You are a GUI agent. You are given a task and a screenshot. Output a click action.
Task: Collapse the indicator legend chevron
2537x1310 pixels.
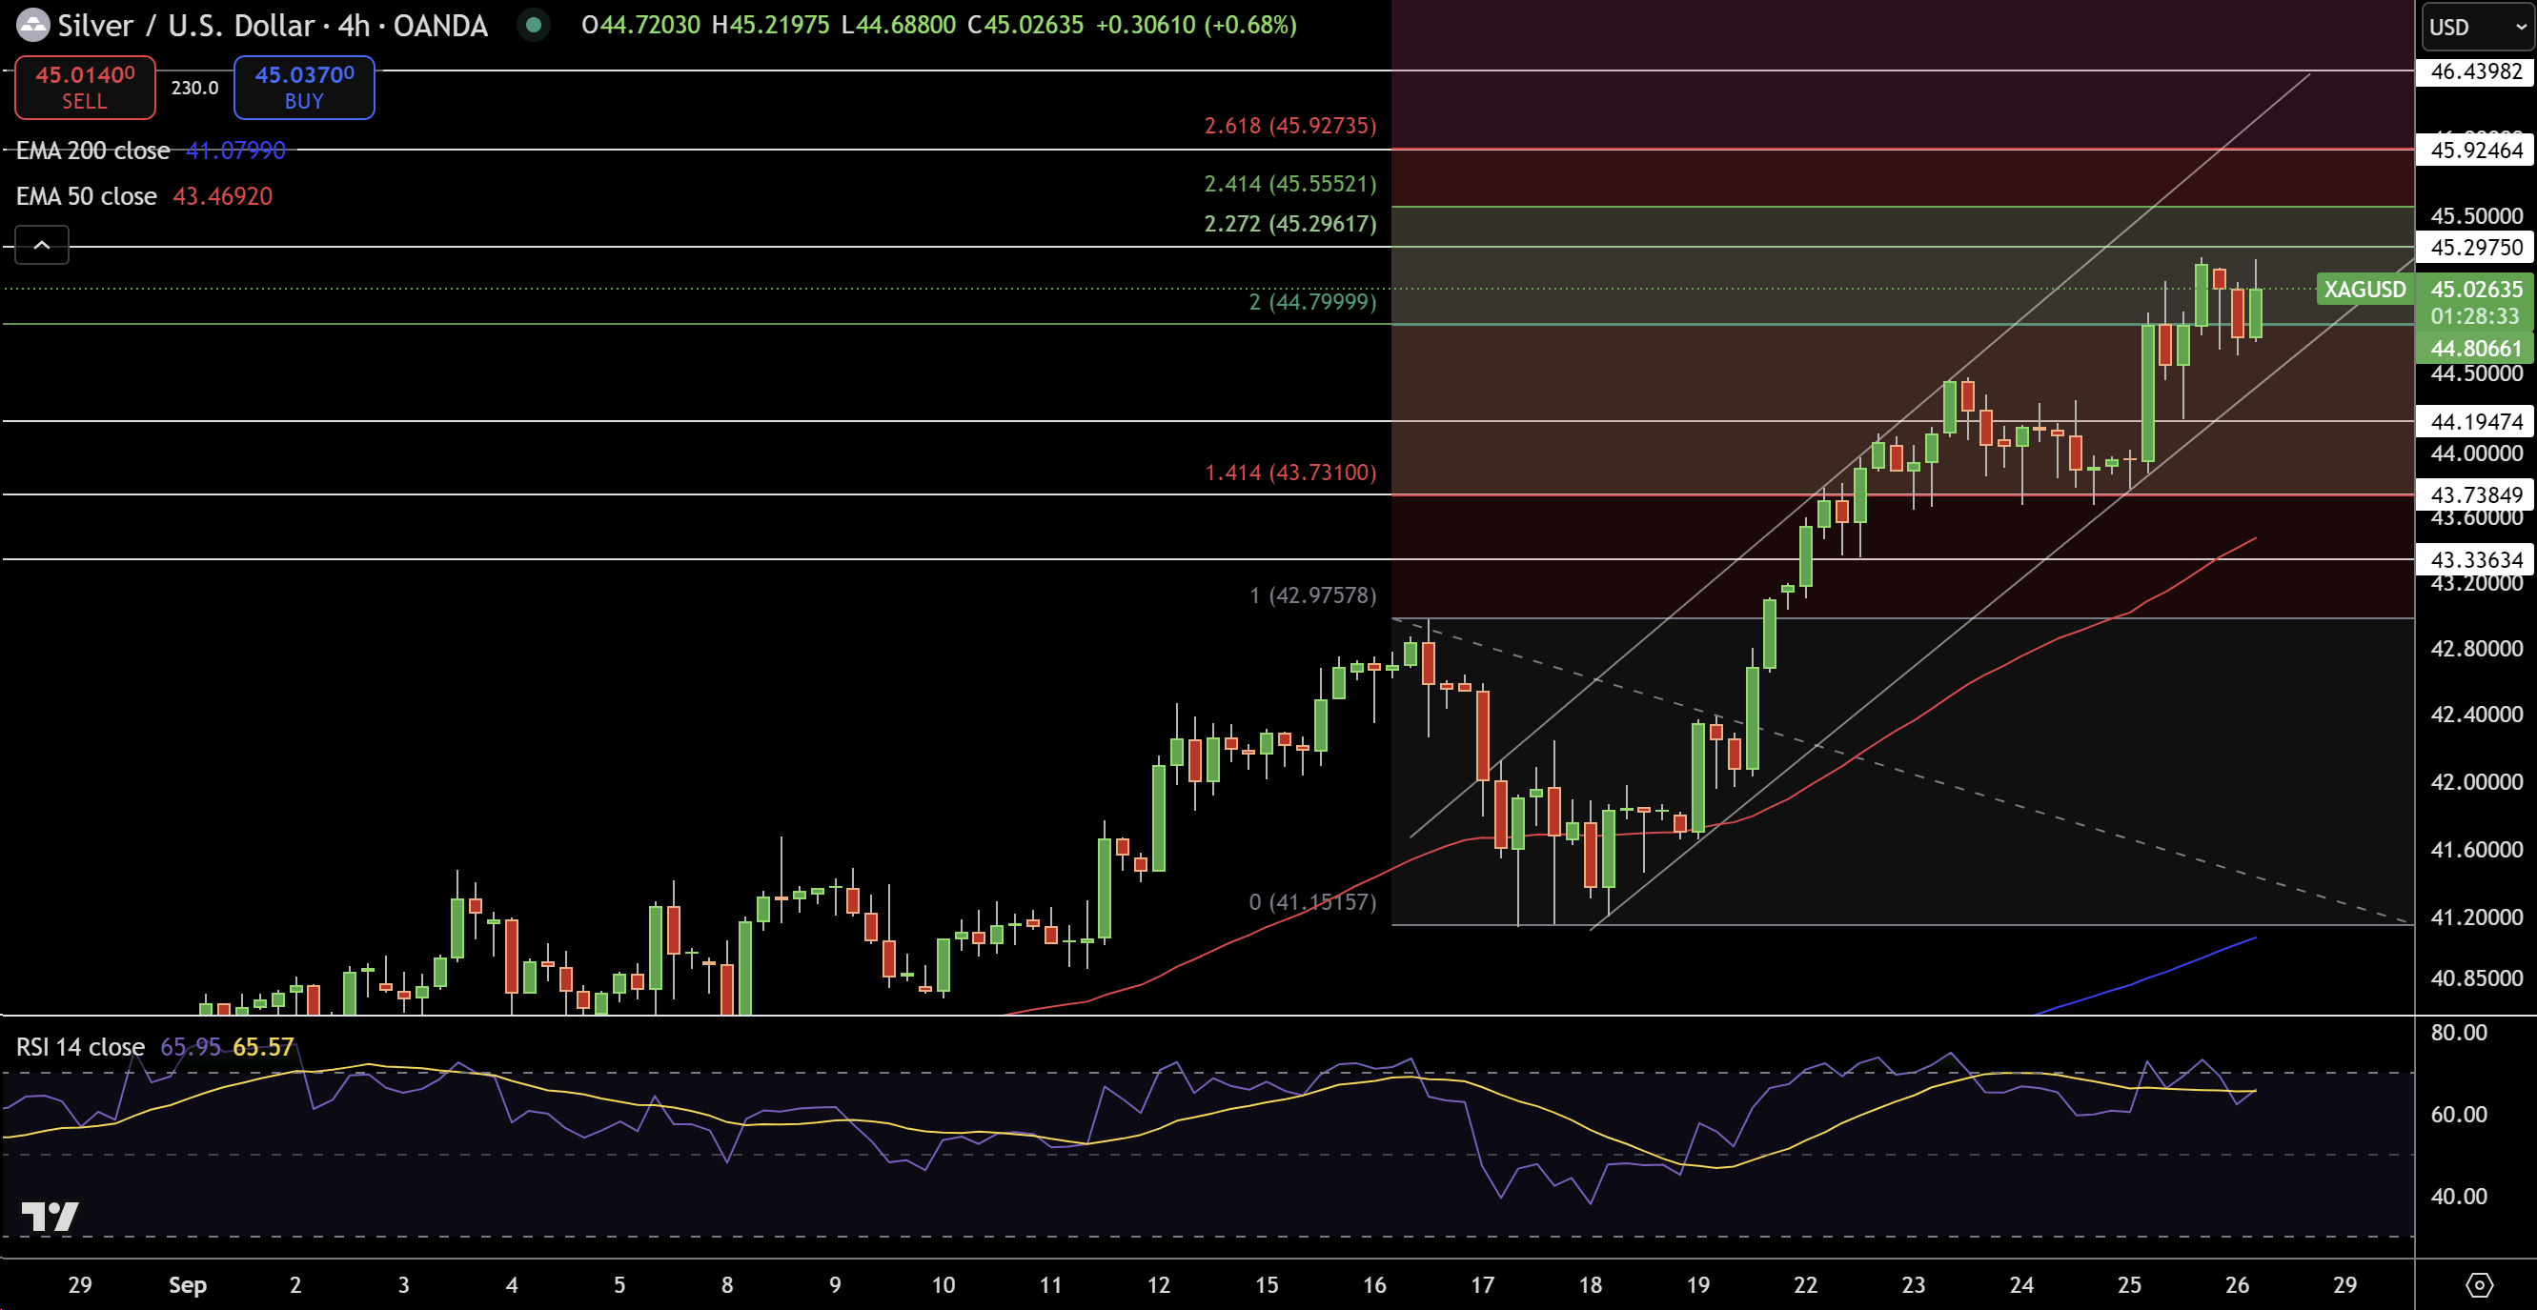point(41,245)
